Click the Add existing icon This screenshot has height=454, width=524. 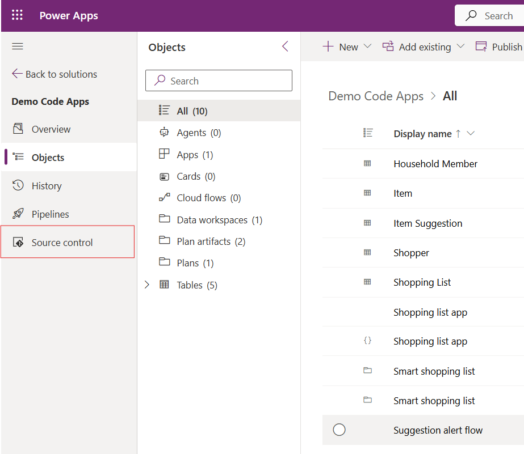click(x=388, y=46)
